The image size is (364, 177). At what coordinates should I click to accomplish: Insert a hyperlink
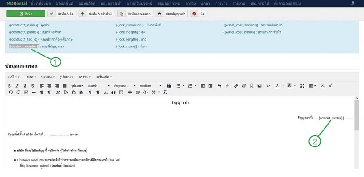coord(236,86)
